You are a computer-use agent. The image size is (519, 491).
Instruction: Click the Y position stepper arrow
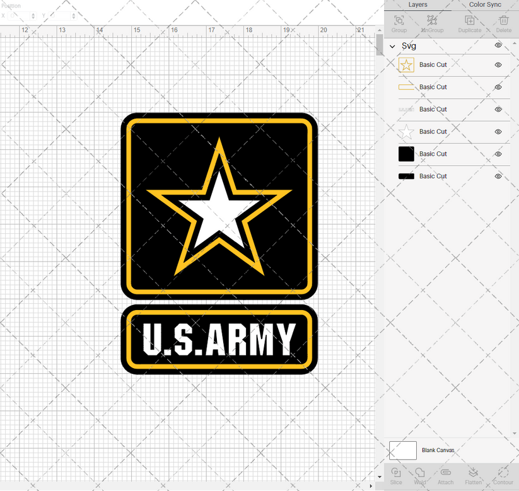73,16
